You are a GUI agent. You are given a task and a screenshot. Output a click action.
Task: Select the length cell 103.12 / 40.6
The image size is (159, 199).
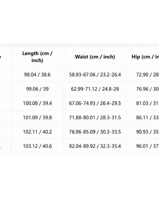coord(37,146)
